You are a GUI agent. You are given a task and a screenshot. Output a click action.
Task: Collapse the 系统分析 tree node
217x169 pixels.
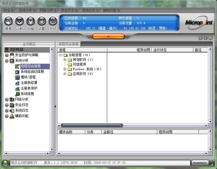7,61
